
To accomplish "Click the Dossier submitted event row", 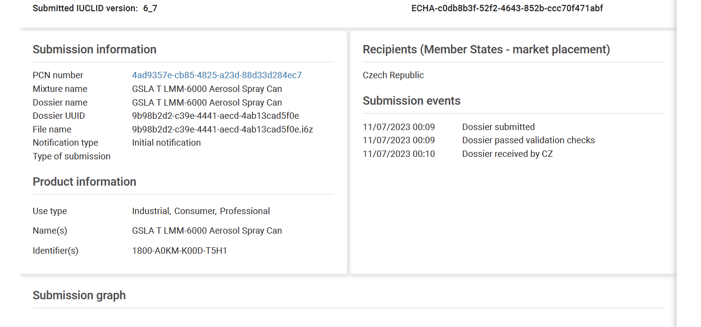I will (498, 127).
